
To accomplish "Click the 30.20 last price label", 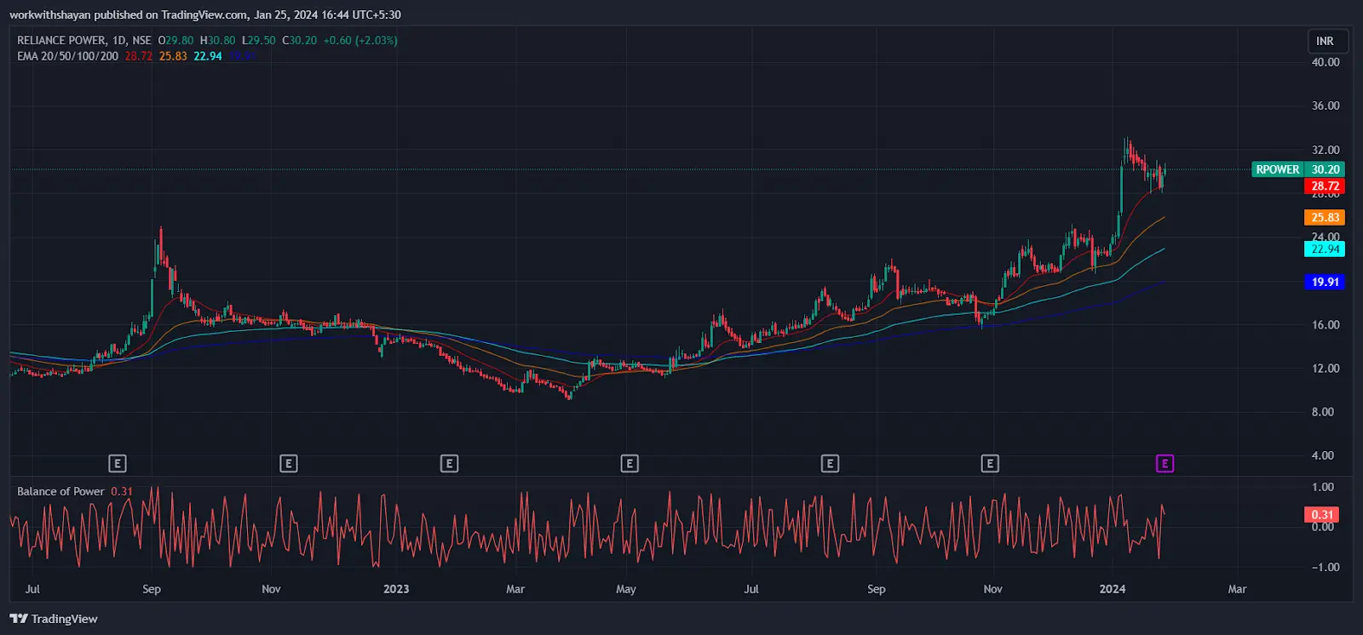I will pos(1325,169).
